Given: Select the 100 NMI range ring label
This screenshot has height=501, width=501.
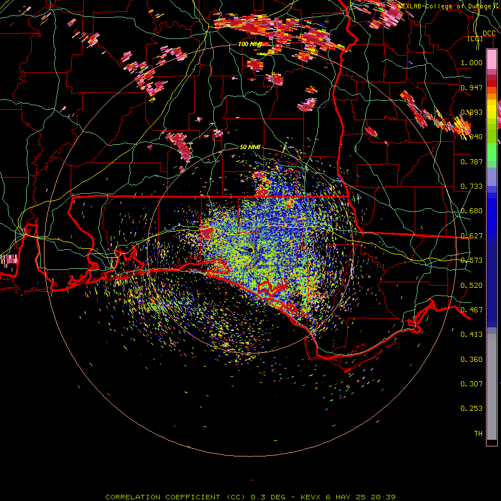Looking at the screenshot, I should click(x=250, y=44).
